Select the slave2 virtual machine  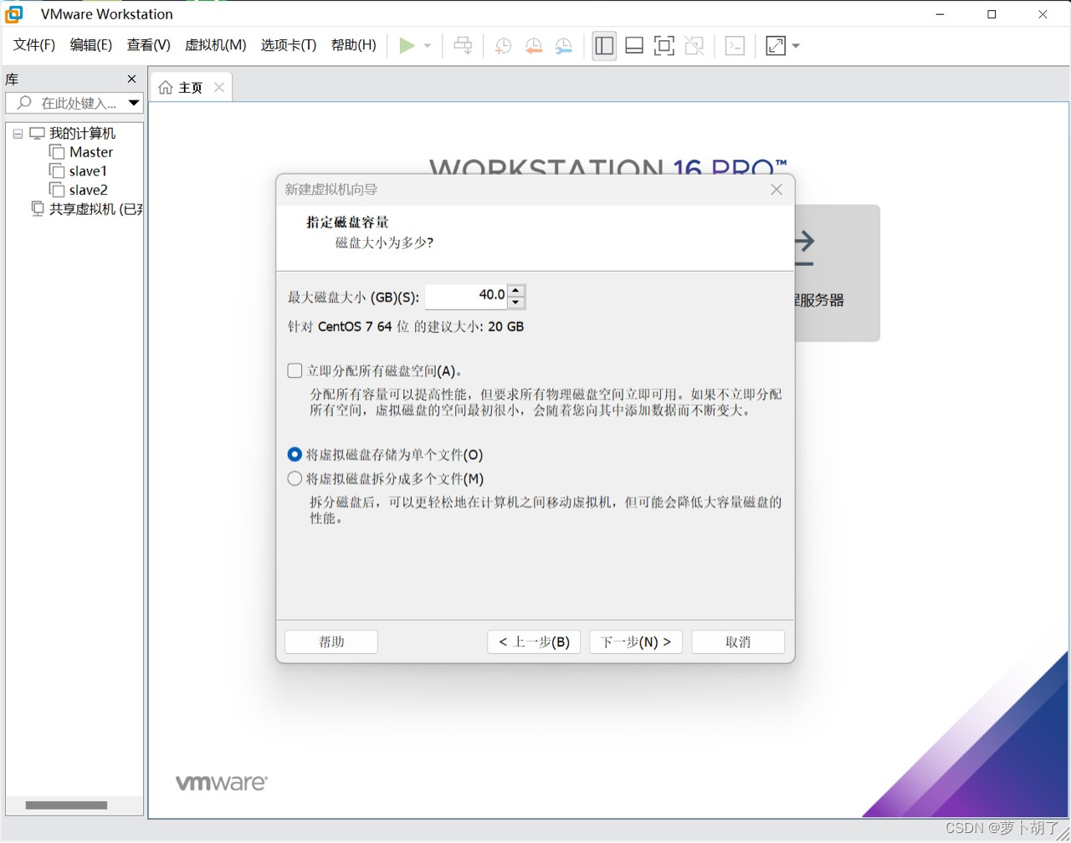pyautogui.click(x=89, y=190)
